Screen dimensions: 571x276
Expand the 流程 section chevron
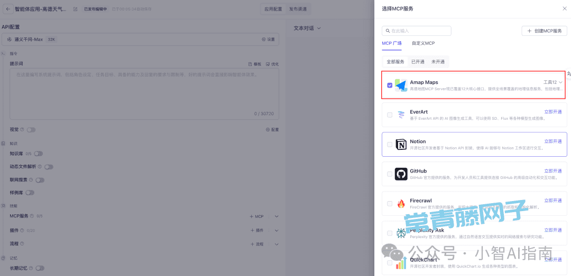pos(277,244)
